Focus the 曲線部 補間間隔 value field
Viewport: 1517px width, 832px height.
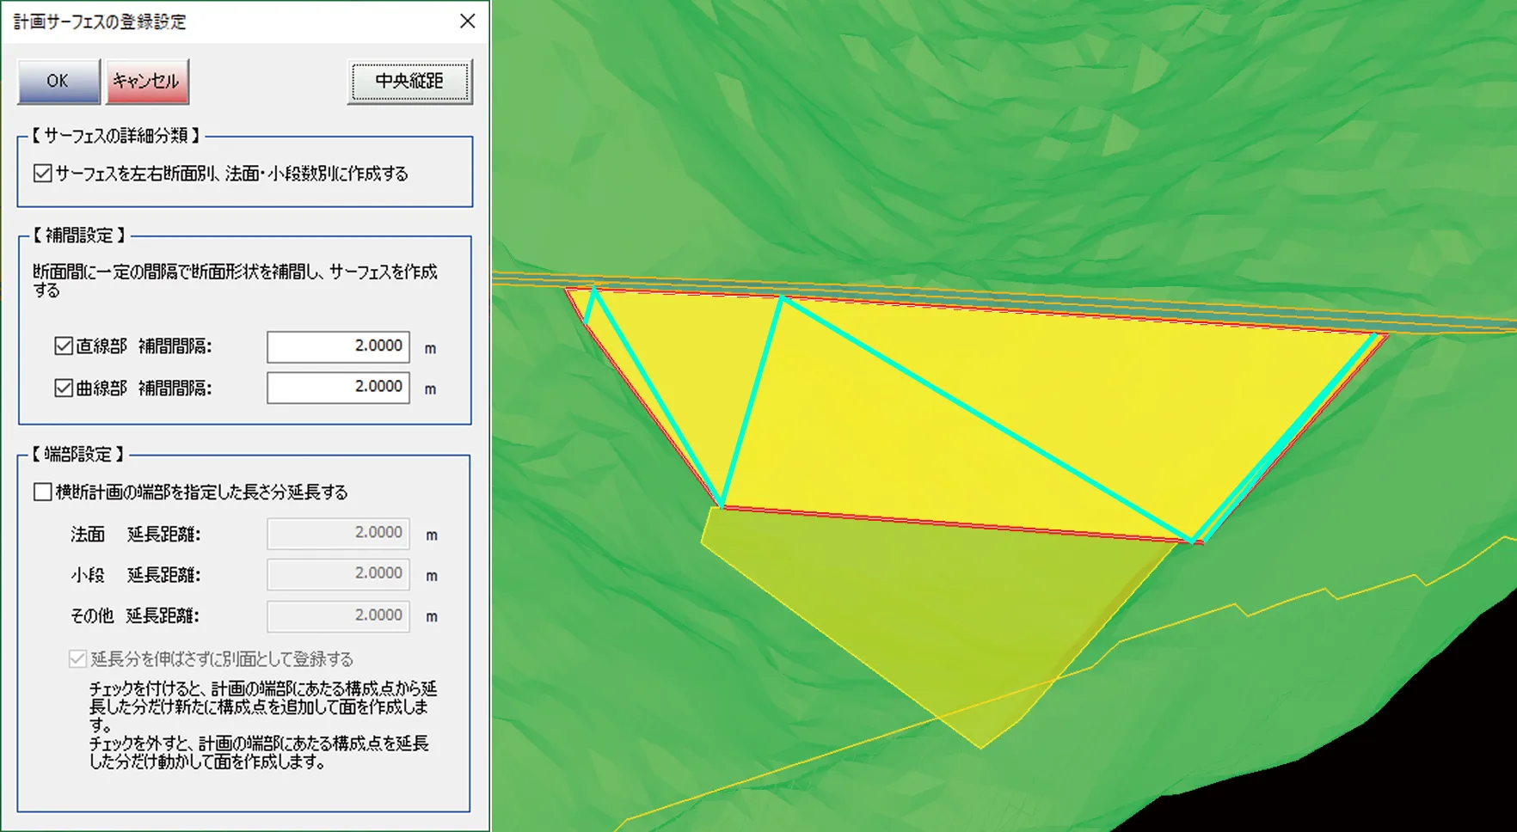coord(338,388)
